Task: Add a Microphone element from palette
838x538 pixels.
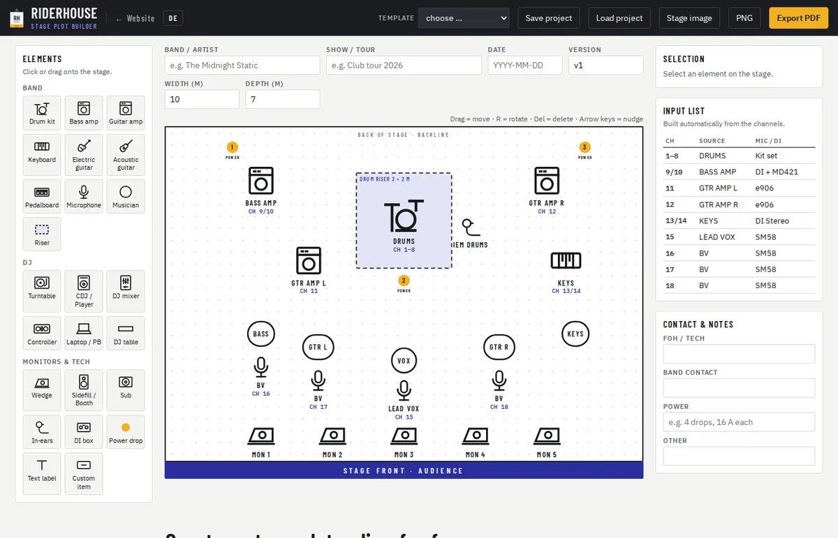Action: pyautogui.click(x=84, y=196)
